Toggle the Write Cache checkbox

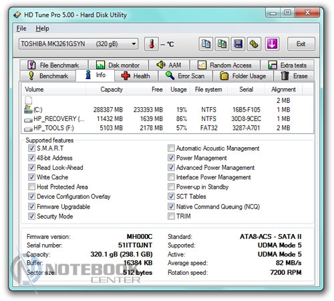pos(31,177)
